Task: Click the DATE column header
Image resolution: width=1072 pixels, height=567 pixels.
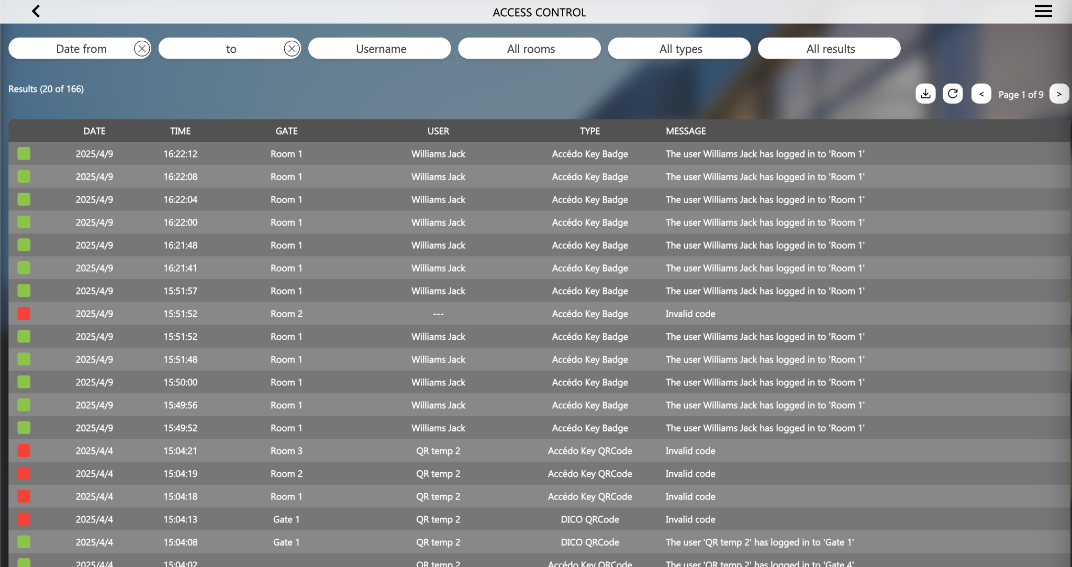Action: coord(95,131)
